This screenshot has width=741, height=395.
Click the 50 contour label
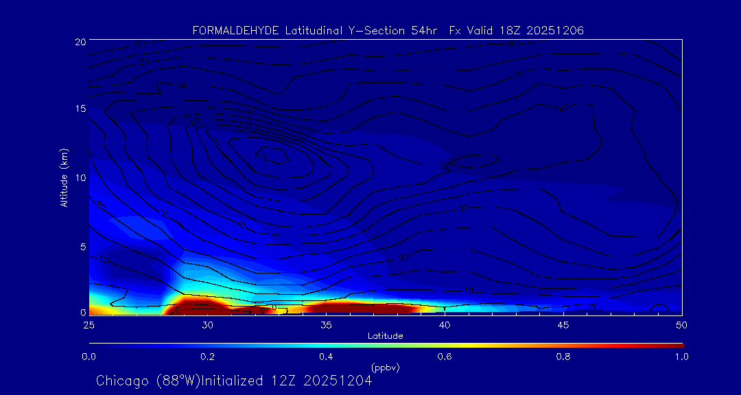click(x=194, y=122)
